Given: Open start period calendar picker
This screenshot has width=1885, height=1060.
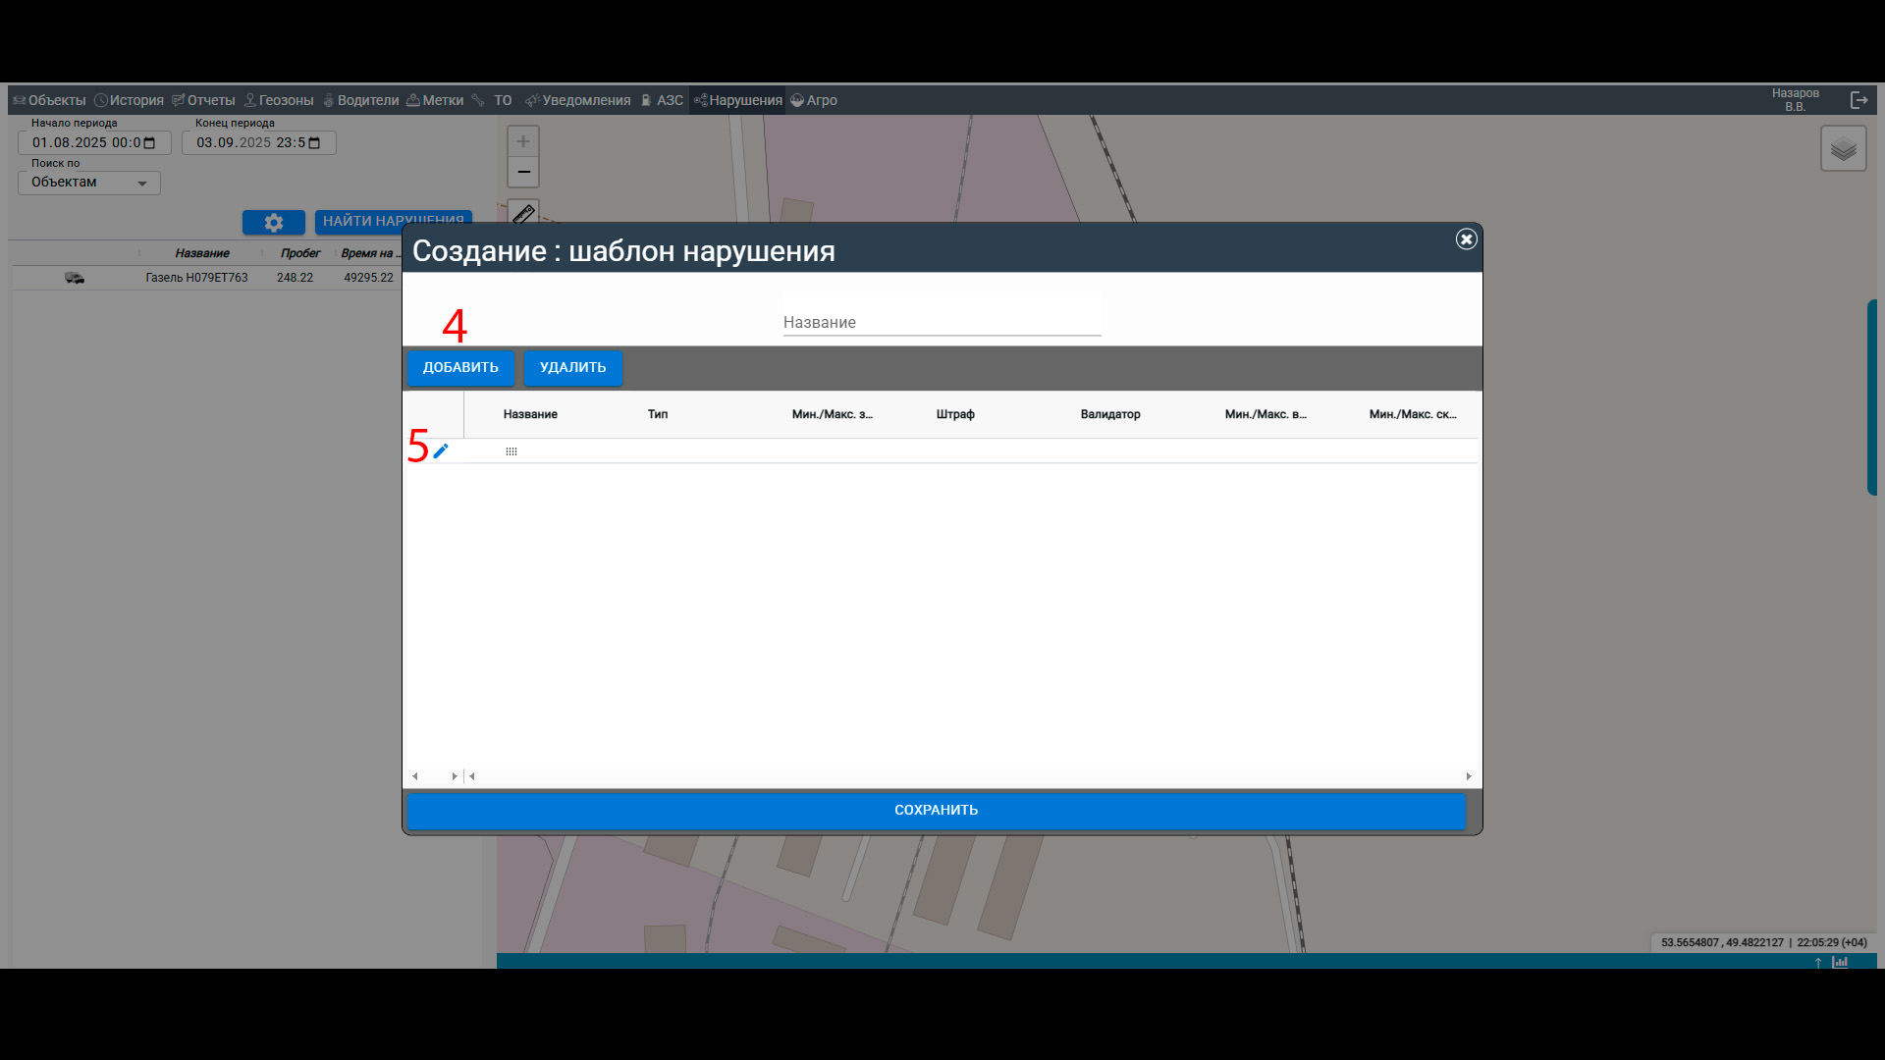Looking at the screenshot, I should click(149, 143).
